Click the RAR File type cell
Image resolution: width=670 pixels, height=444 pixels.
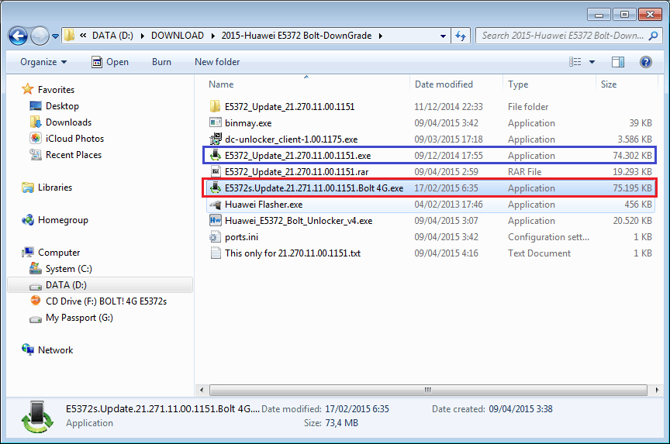click(x=524, y=171)
